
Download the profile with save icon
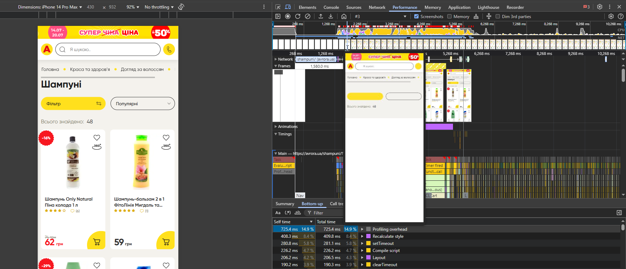(x=331, y=16)
